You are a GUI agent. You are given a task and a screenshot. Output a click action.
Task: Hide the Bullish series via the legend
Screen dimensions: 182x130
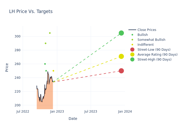coord(142,35)
